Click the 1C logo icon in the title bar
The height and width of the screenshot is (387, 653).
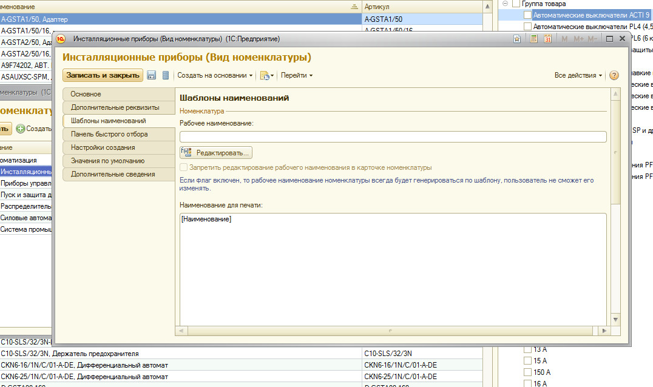pos(61,39)
